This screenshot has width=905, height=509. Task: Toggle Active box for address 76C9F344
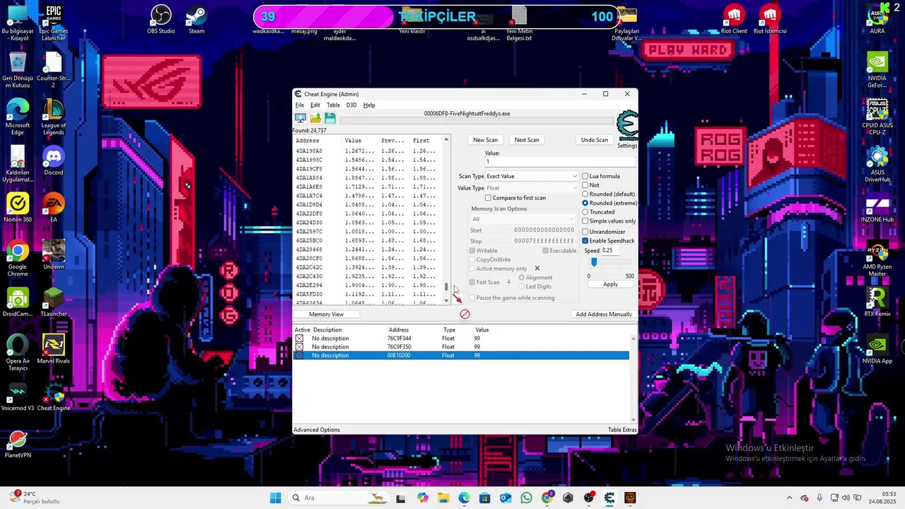point(299,339)
